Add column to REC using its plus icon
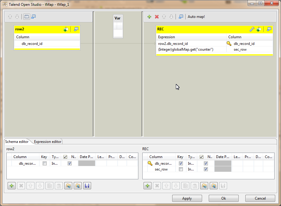Viewport: 281px width, 206px height. tap(259, 29)
